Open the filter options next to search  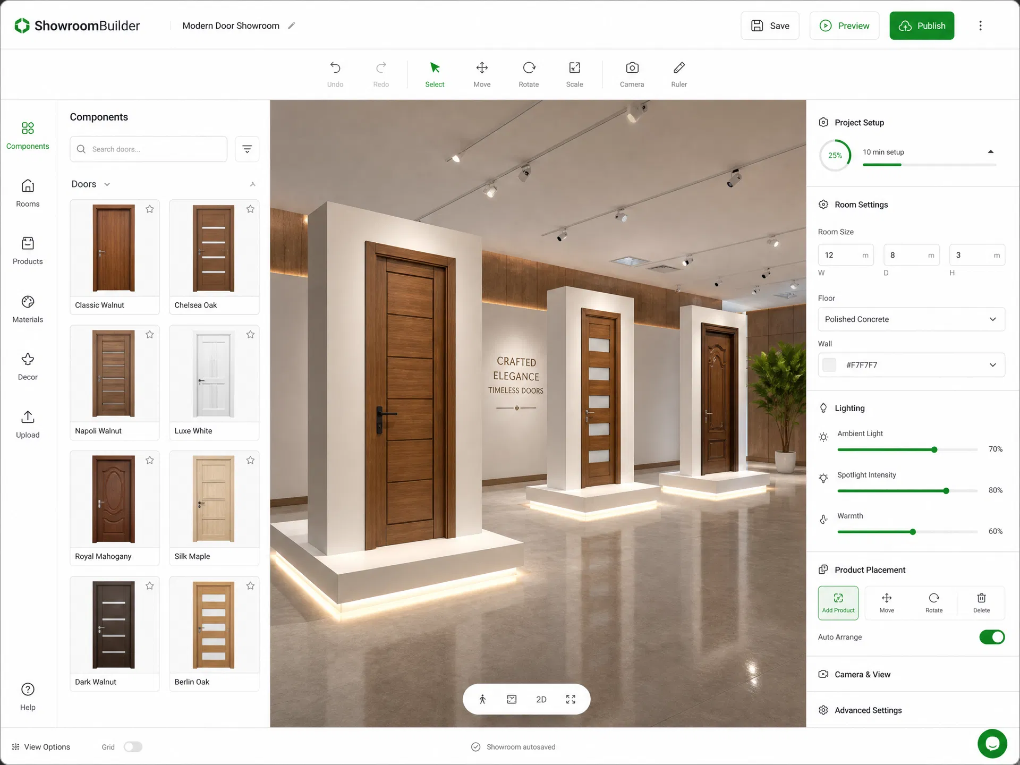click(247, 149)
